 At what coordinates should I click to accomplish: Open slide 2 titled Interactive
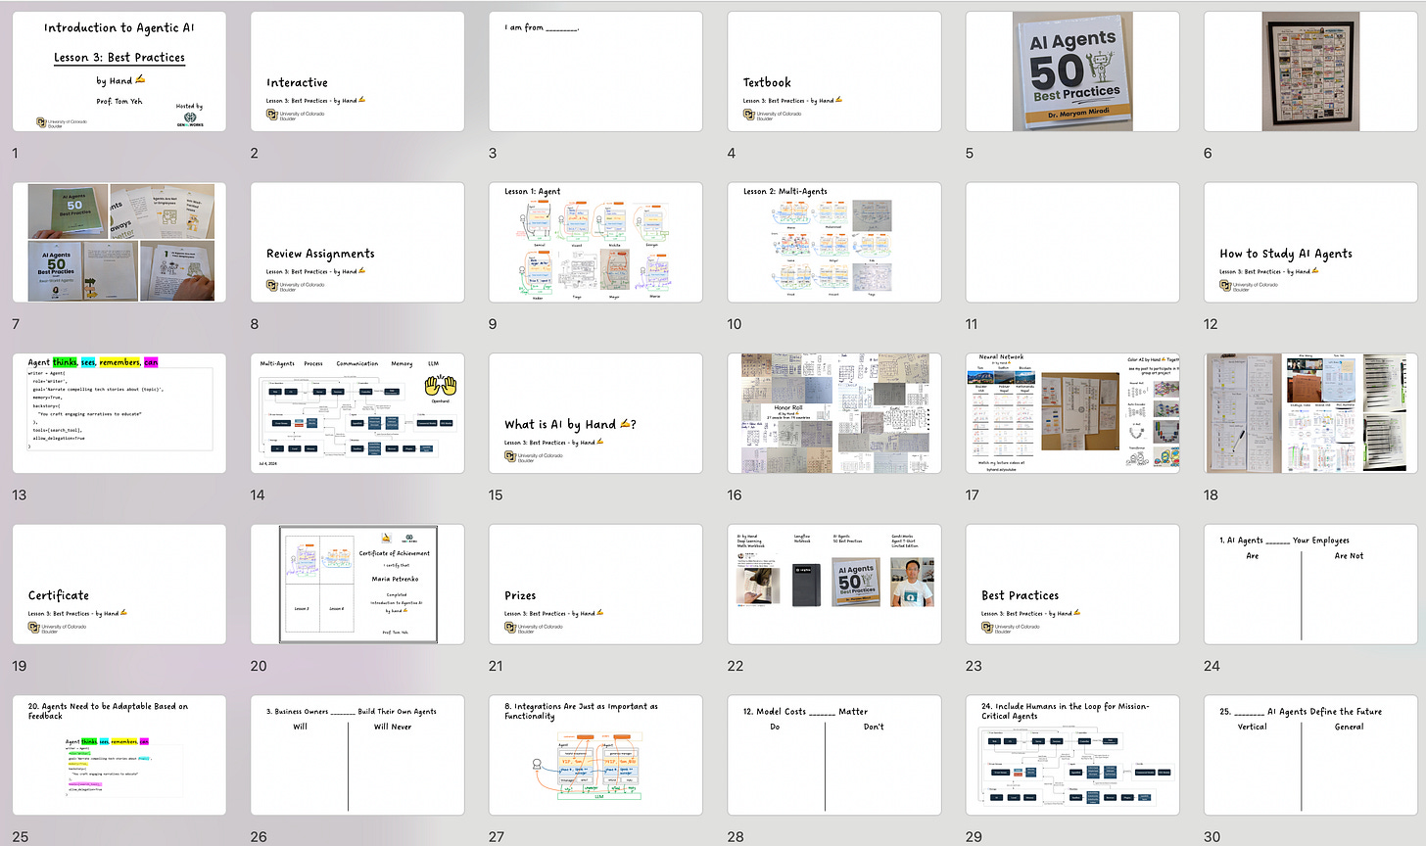click(x=357, y=71)
